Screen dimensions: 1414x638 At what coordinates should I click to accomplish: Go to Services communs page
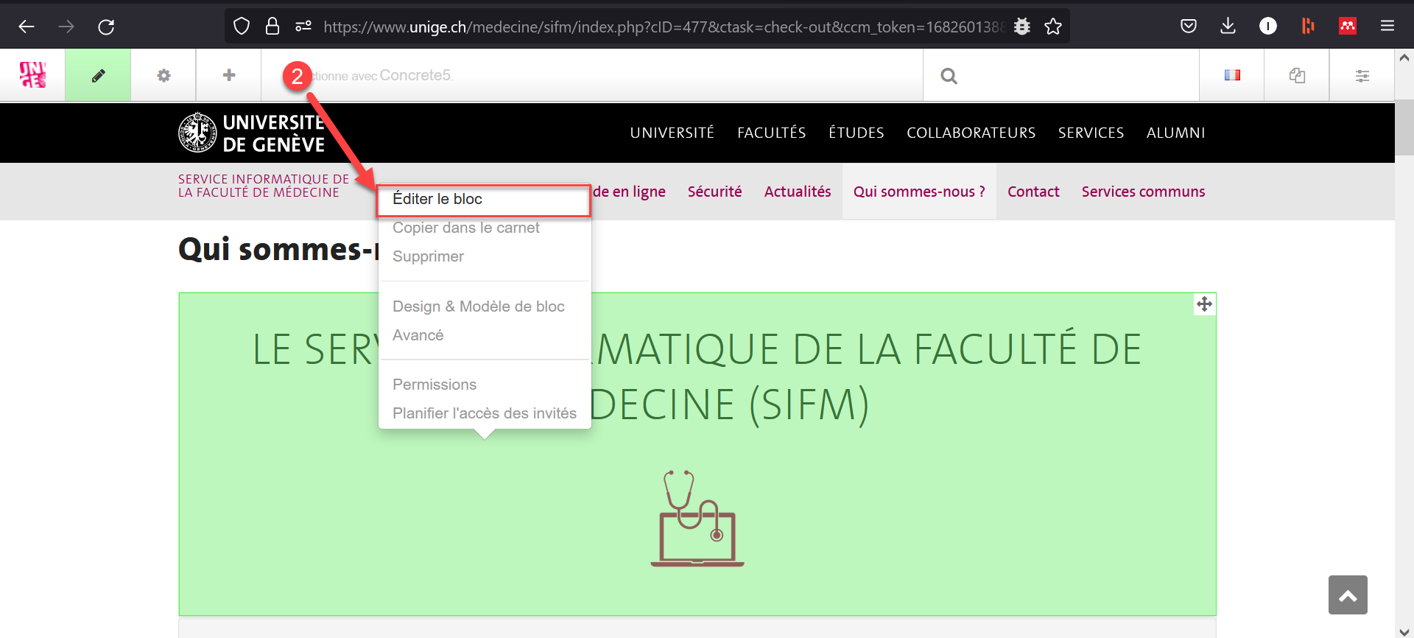coord(1143,192)
